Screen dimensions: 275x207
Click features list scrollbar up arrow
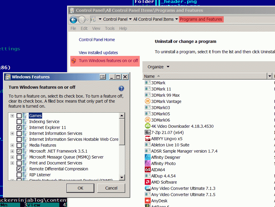tap(122, 116)
